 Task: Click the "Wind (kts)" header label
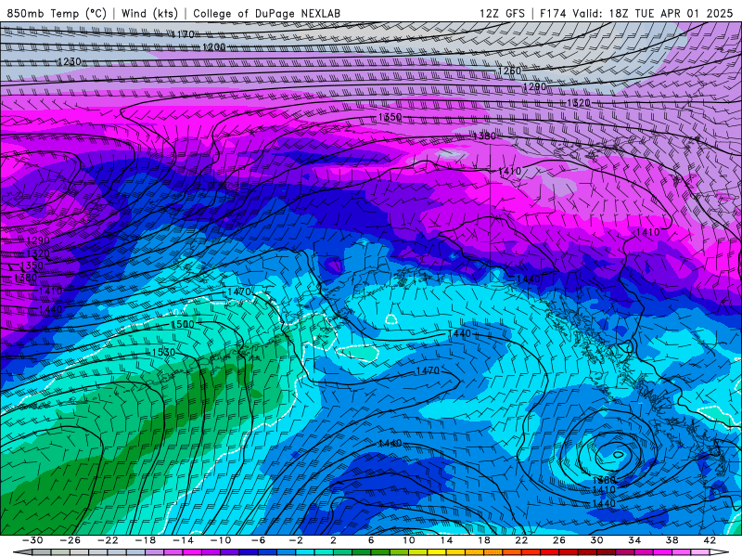click(149, 13)
